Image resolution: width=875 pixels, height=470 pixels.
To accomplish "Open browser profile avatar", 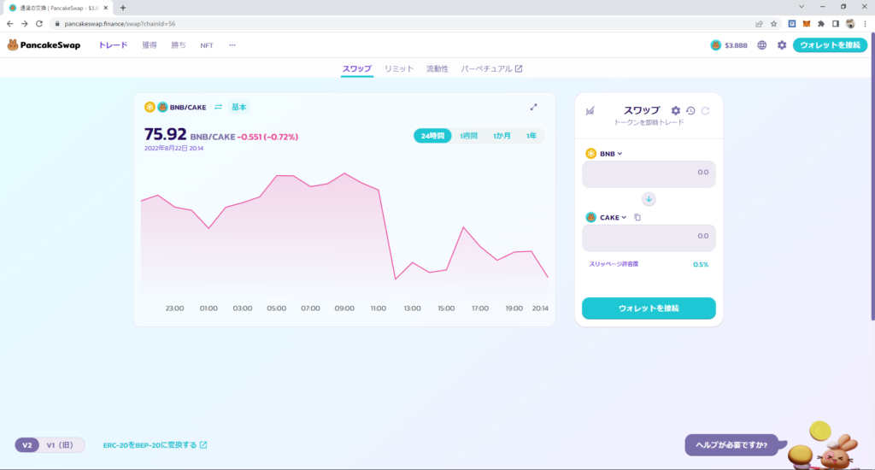I will [x=850, y=23].
